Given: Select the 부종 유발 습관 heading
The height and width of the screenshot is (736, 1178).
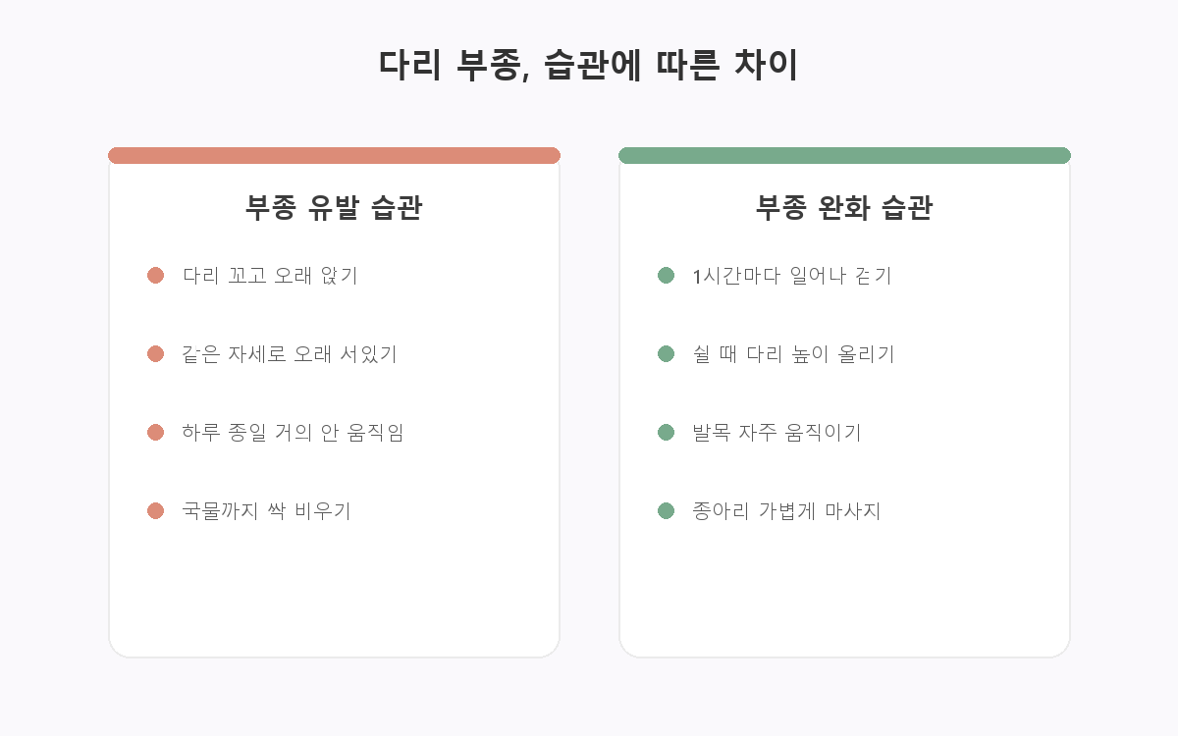Looking at the screenshot, I should pyautogui.click(x=334, y=208).
